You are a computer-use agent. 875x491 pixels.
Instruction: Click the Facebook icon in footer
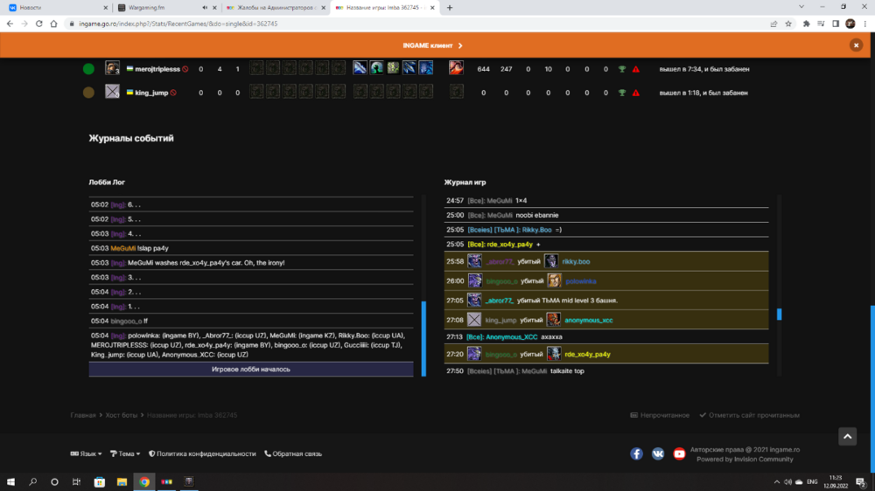[636, 453]
